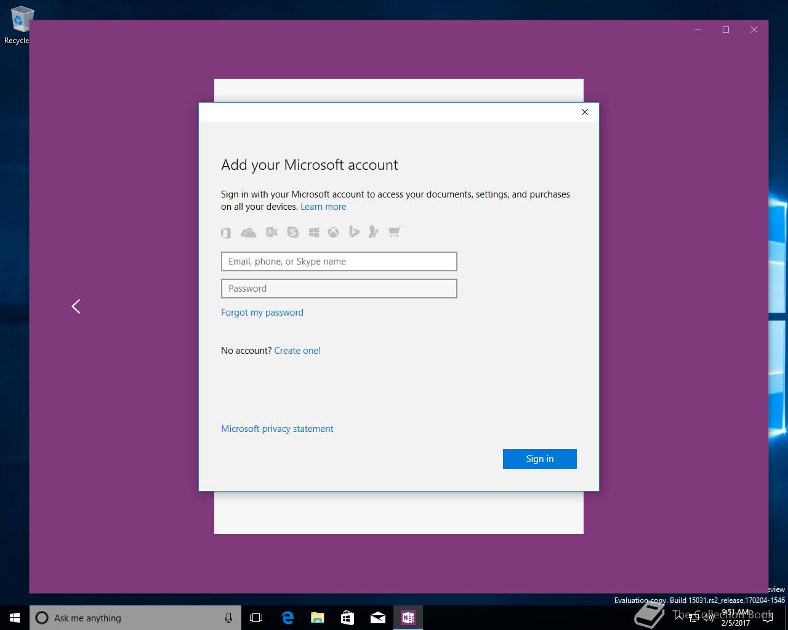Click the Xbox icon in the services row
This screenshot has width=788, height=630.
point(333,232)
